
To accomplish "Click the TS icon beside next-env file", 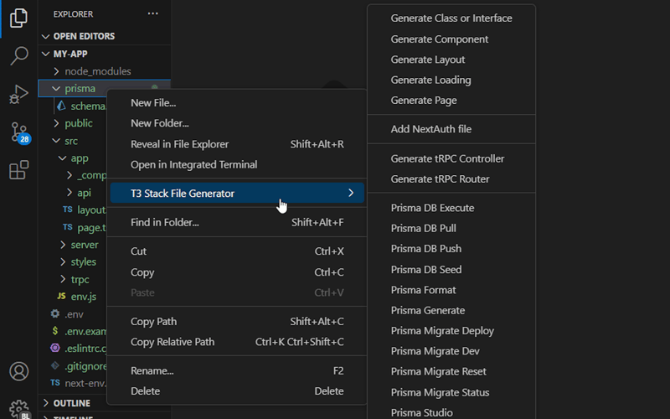I will (55, 383).
